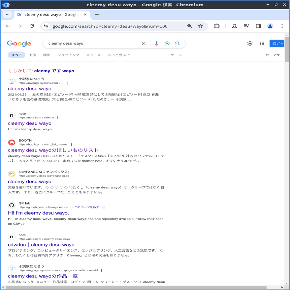Expand the もっと見る dropdown
This screenshot has width=290, height=290.
[x=118, y=55]
